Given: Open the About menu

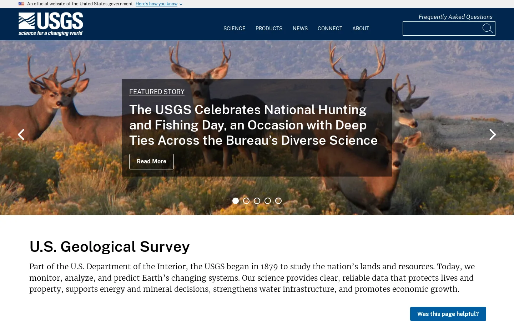Looking at the screenshot, I should coord(361,29).
